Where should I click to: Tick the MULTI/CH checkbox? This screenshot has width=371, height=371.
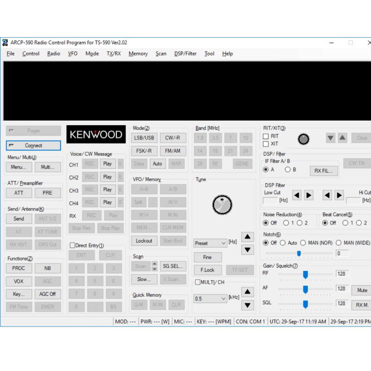(198, 282)
